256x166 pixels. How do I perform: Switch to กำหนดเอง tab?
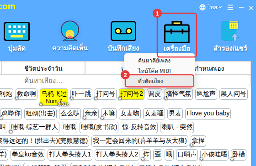[x=209, y=68]
